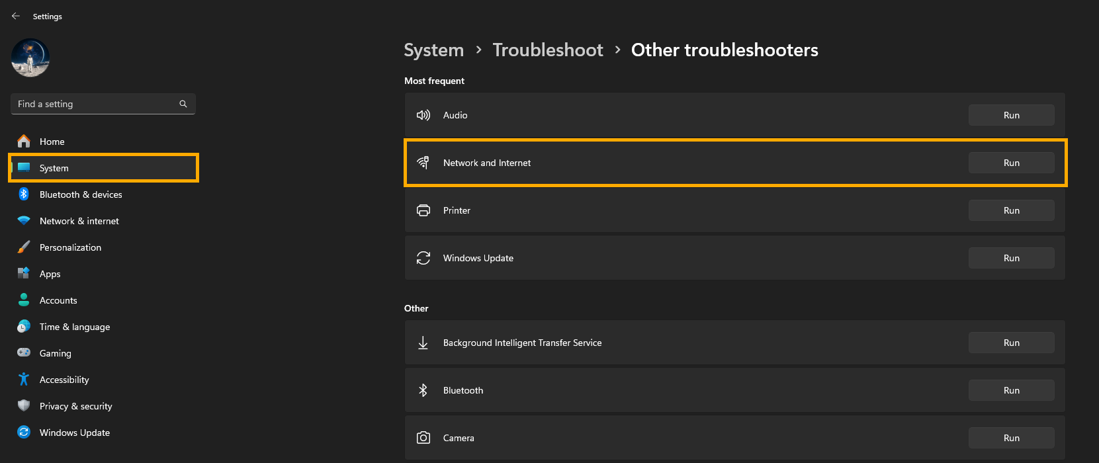Go to Network & internet settings
This screenshot has width=1099, height=463.
[103, 221]
